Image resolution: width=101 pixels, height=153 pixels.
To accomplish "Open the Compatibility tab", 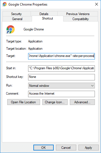I will click(x=80, y=19).
